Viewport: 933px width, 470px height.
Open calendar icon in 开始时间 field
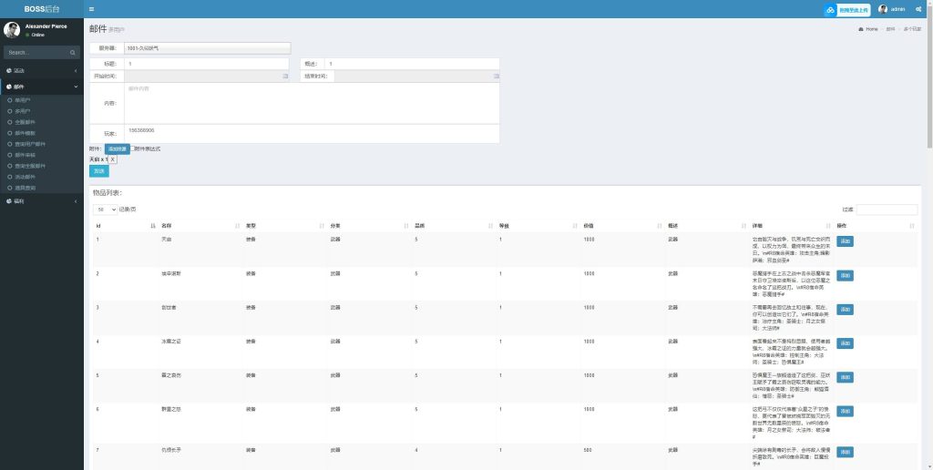pyautogui.click(x=285, y=77)
